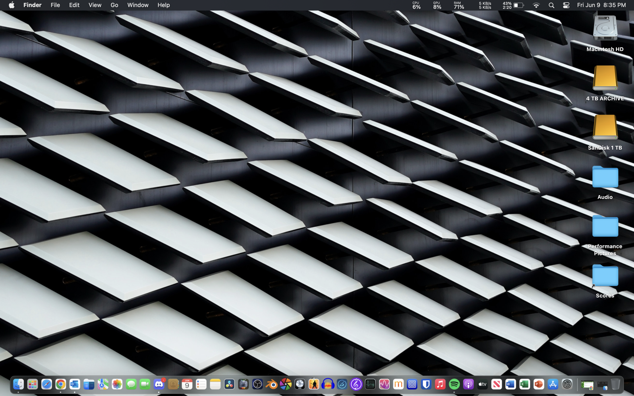The image size is (634, 396).
Task: Launch Logic Pro silver disc icon
Action: click(x=300, y=384)
